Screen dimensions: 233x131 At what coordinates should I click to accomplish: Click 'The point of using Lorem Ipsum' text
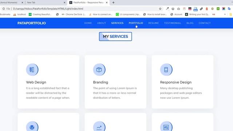pos(115,93)
